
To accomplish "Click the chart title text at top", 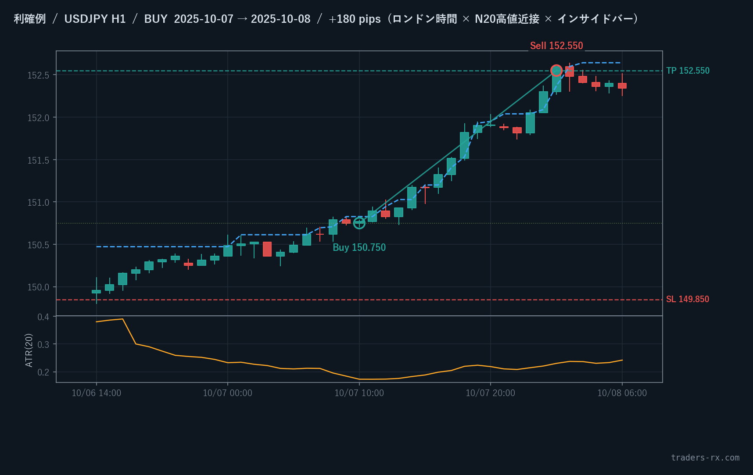I will (x=326, y=19).
